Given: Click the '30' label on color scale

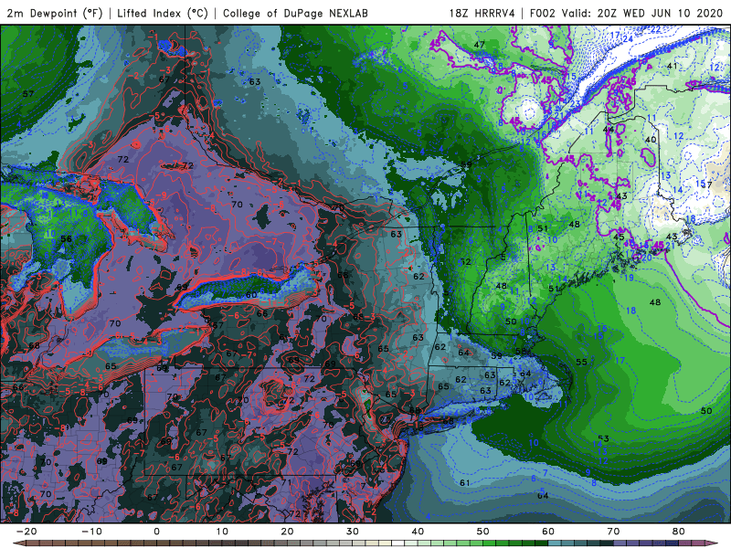Looking at the screenshot, I should coord(353,532).
